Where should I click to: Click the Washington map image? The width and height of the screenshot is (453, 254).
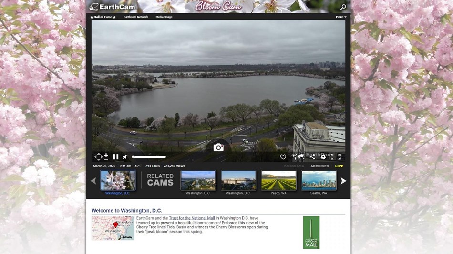113,228
